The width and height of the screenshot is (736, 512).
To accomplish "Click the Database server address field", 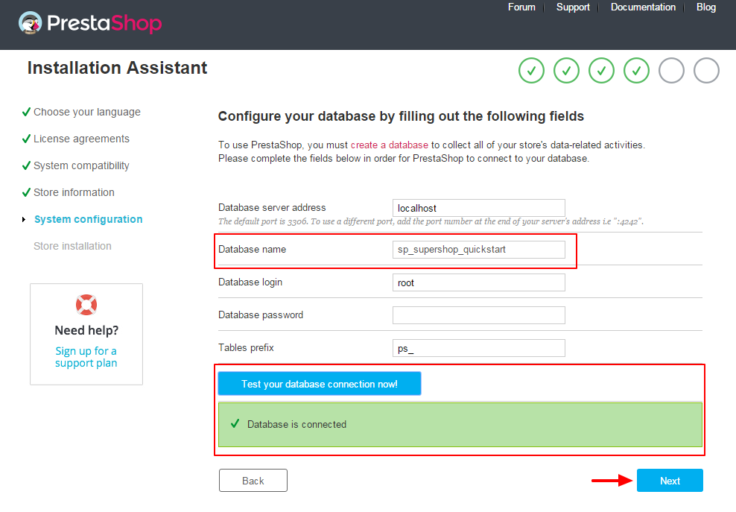I will point(479,208).
